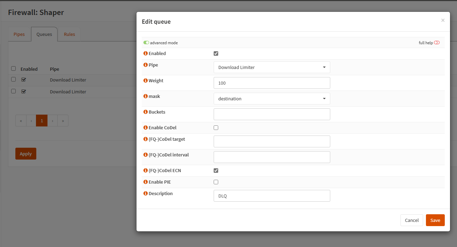Screen dimensions: 457x247
Task: Open the Pipe dropdown showing Download Limiter
Action: click(272, 67)
